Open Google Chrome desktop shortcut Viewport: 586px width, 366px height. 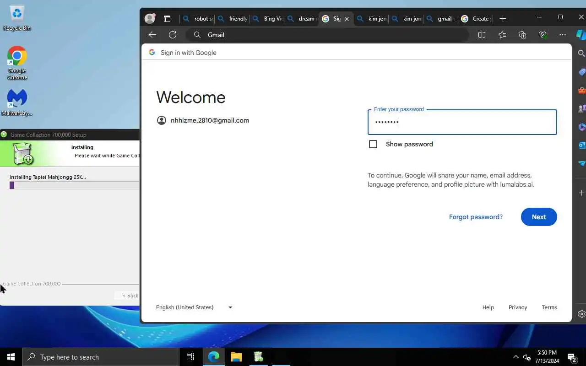[x=17, y=63]
